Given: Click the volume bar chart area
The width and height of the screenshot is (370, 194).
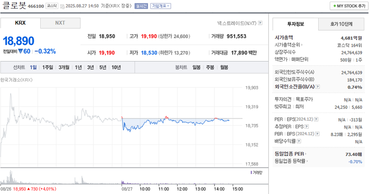Looking at the screenshot, I should click(x=123, y=177).
